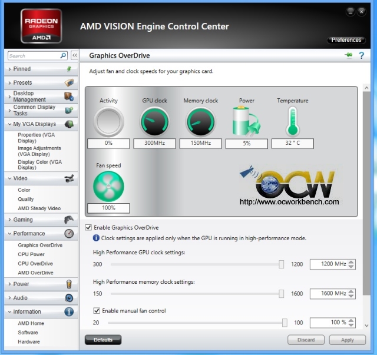Viewport: 377px width, 355px height.
Task: Open the Video Quality page
Action: pos(26,199)
